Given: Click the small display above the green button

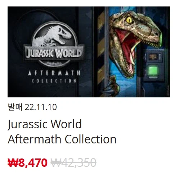Looking at the screenshot, I should tap(153, 56).
